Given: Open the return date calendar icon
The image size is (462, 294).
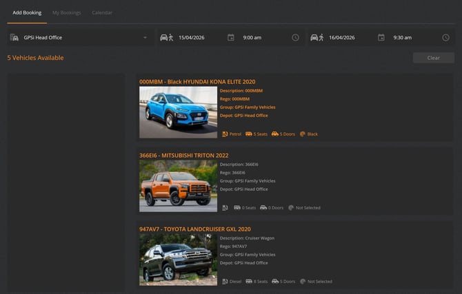Looking at the screenshot, I should tap(381, 37).
